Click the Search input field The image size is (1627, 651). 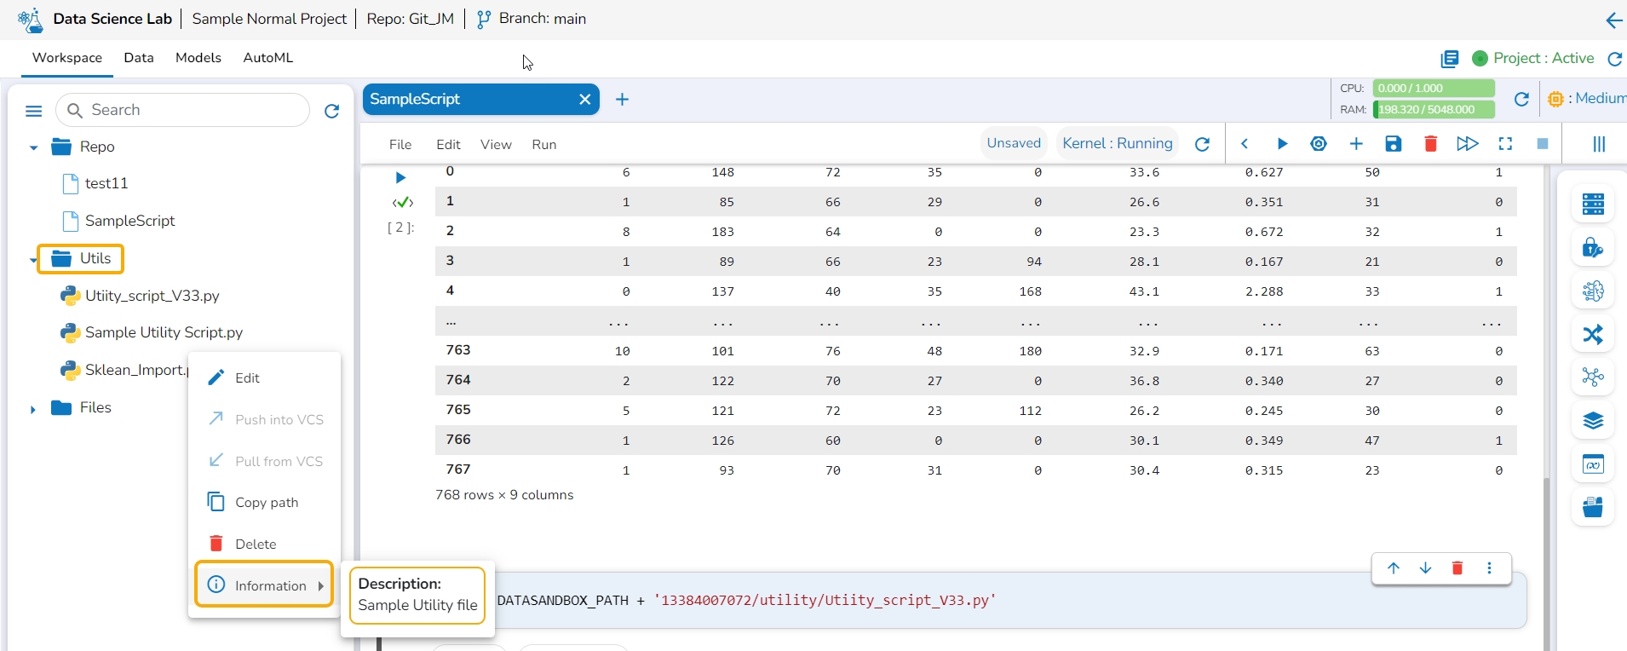pos(192,110)
